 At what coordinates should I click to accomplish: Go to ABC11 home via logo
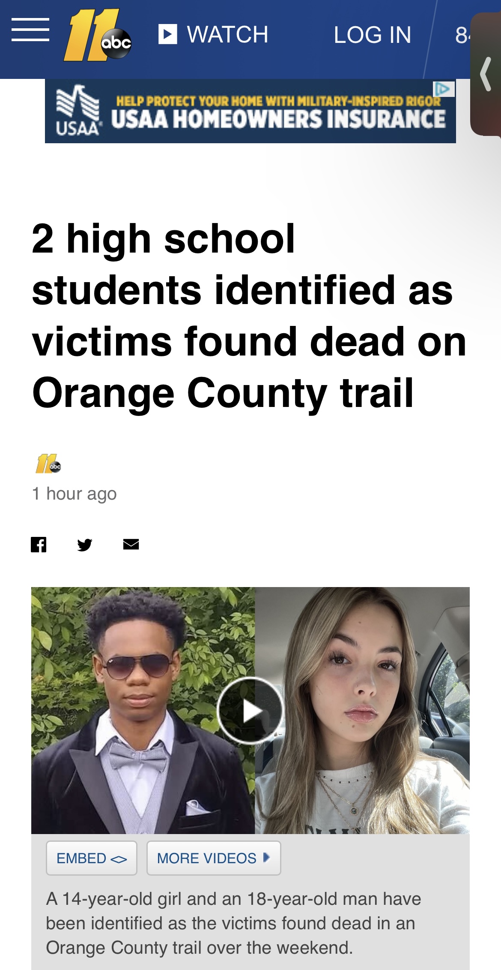click(x=98, y=35)
